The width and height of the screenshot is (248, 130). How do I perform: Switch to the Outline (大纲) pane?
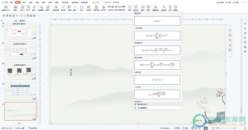pos(15,21)
